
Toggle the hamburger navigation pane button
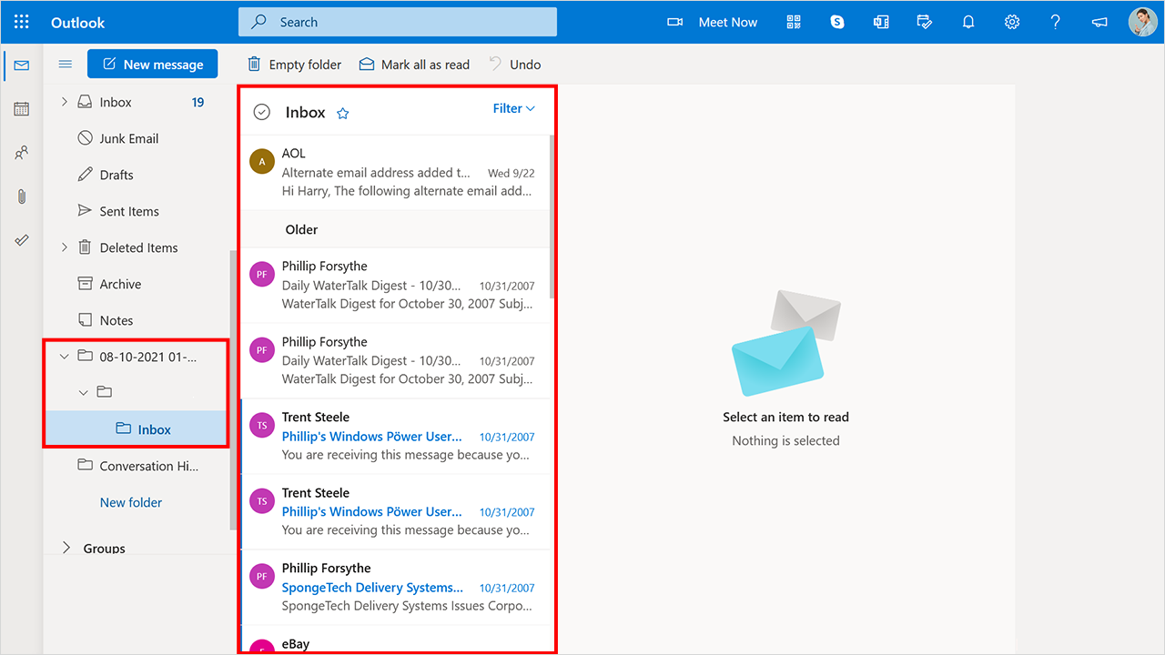click(x=66, y=65)
